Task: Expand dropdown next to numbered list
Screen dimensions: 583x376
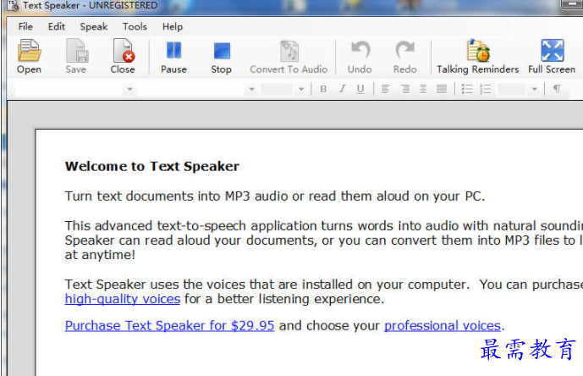Action: (535, 90)
